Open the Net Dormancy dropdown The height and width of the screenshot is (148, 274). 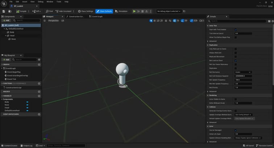(243, 72)
